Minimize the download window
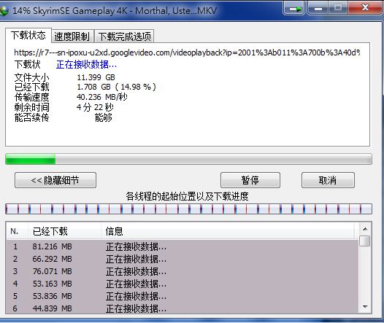This screenshot has height=323, width=384. tap(318, 8)
